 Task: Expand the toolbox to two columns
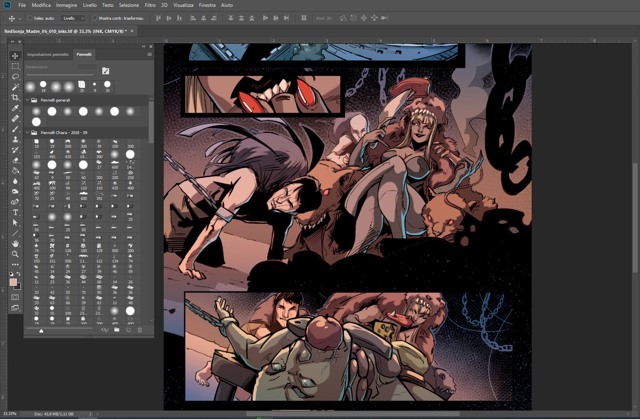12,41
